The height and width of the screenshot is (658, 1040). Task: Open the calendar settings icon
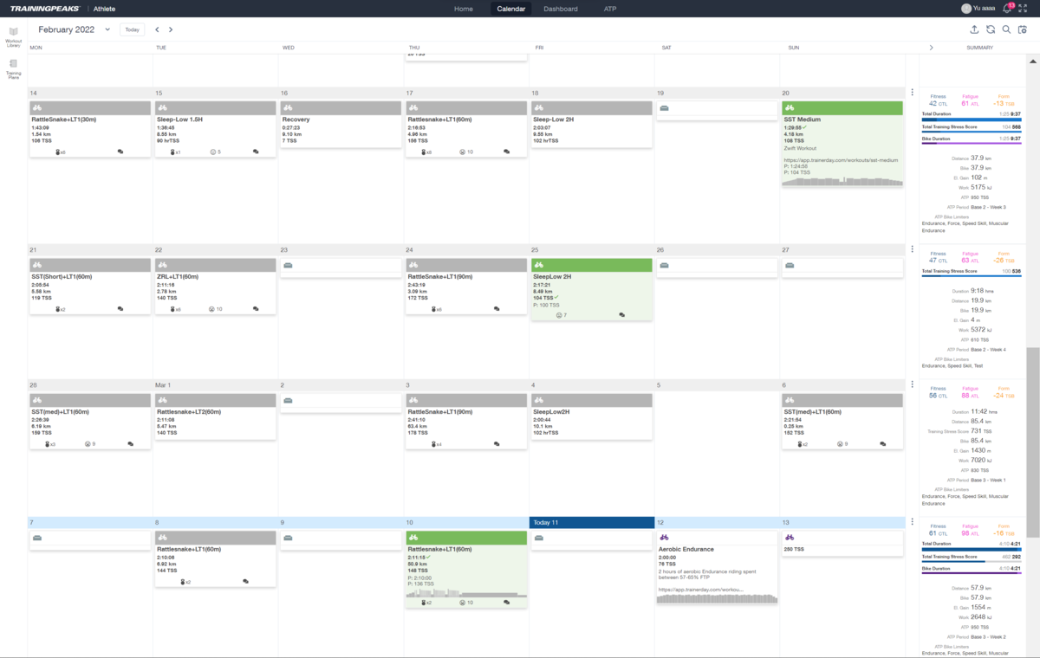pos(1023,29)
